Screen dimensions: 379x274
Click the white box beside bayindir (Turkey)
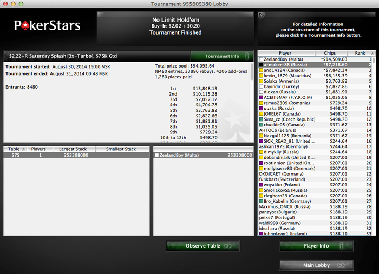(261, 86)
